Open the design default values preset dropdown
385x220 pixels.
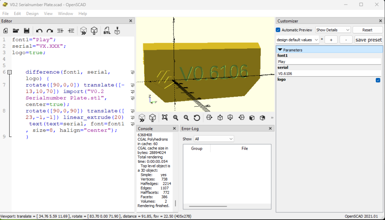tap(297, 40)
